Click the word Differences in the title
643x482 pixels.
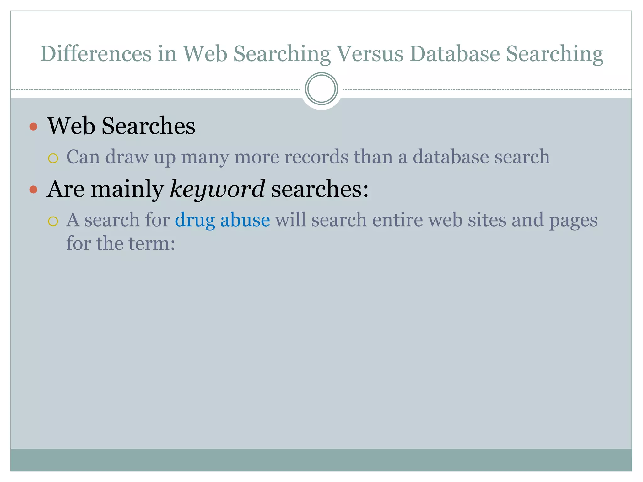(96, 53)
